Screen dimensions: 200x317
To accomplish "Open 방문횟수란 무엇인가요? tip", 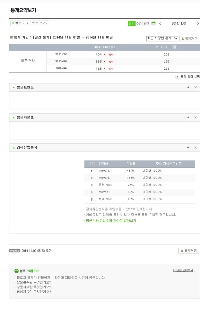I will (34, 282).
